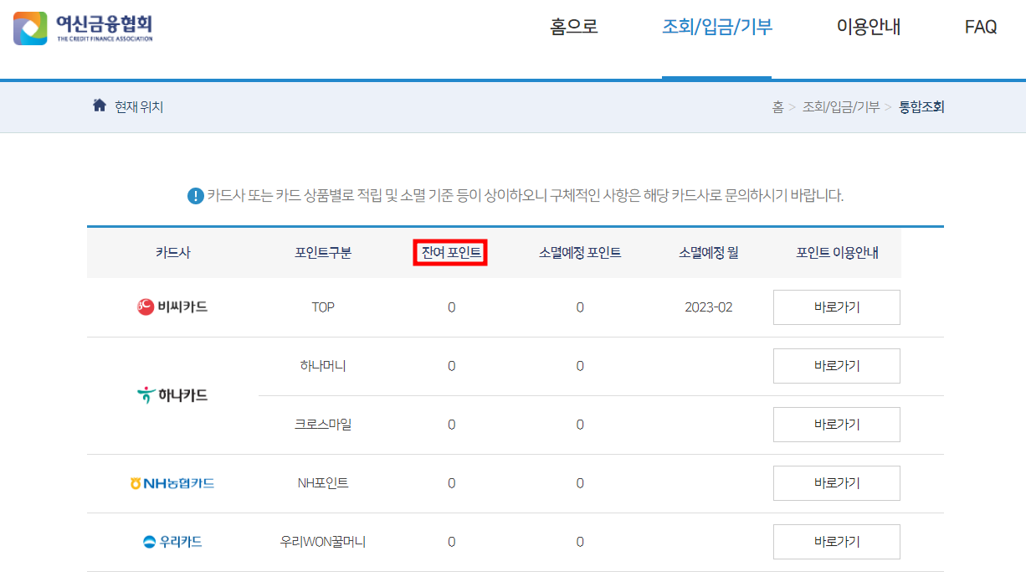Click the 하나머니 point type cell
The image size is (1026, 572).
pyautogui.click(x=323, y=366)
